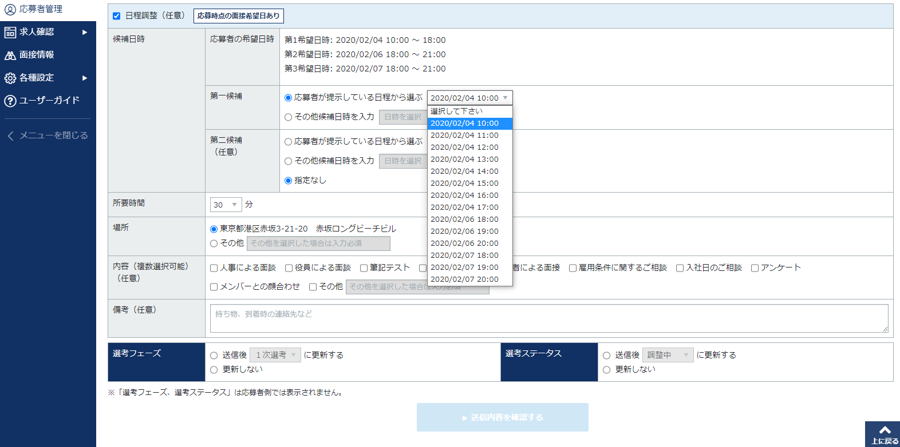Viewport: 900px width, 447px height.
Task: Select 更新しない radio under 選考フェーズ
Action: pos(214,370)
